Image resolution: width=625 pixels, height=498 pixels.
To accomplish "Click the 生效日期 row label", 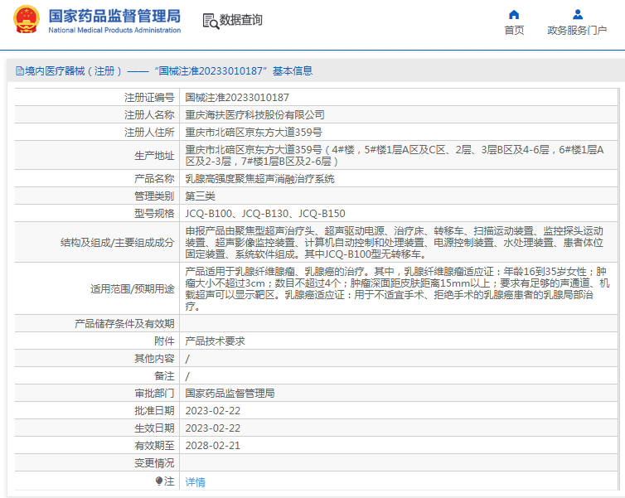I will [x=154, y=428].
